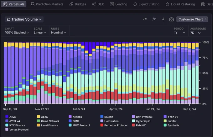Click the 25% y-axis label
Viewport: 213px width, 137px height.
[205, 89]
